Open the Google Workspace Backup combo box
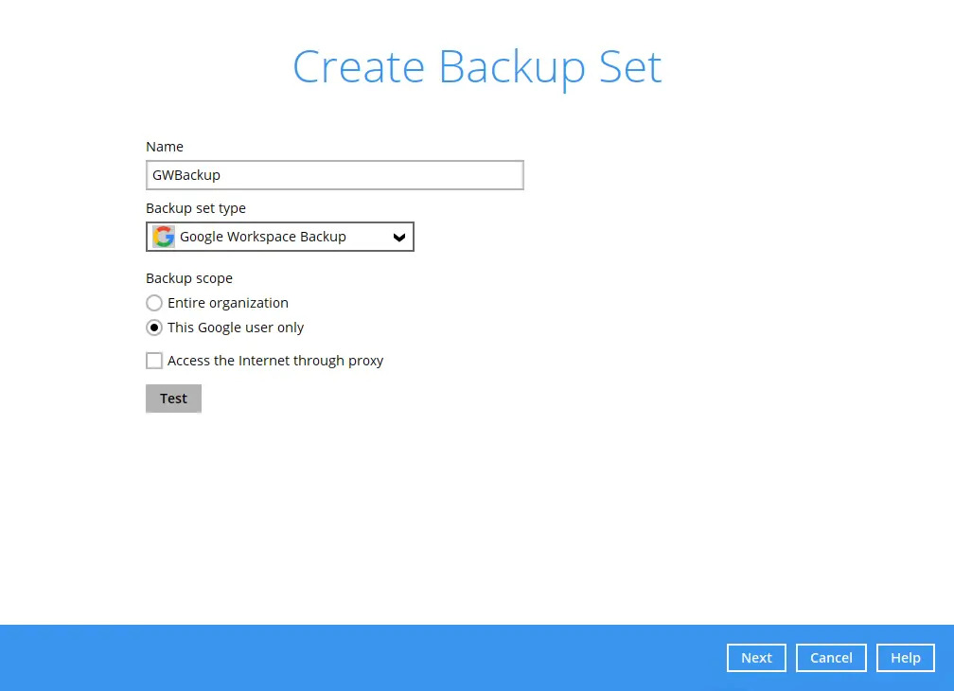Viewport: 954px width, 691px height. click(279, 237)
